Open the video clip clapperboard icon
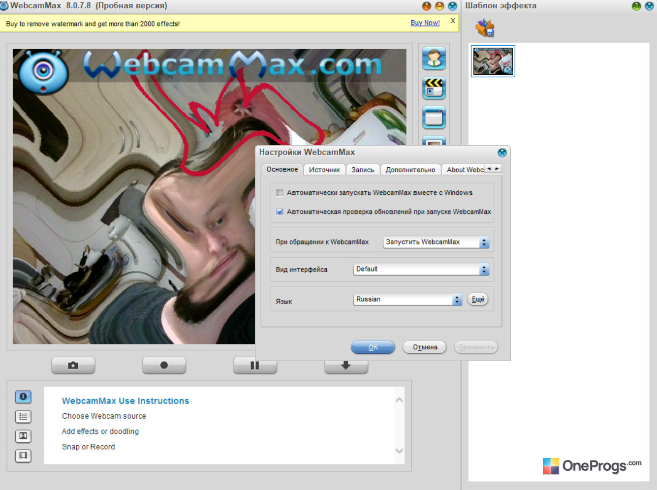 [x=434, y=88]
